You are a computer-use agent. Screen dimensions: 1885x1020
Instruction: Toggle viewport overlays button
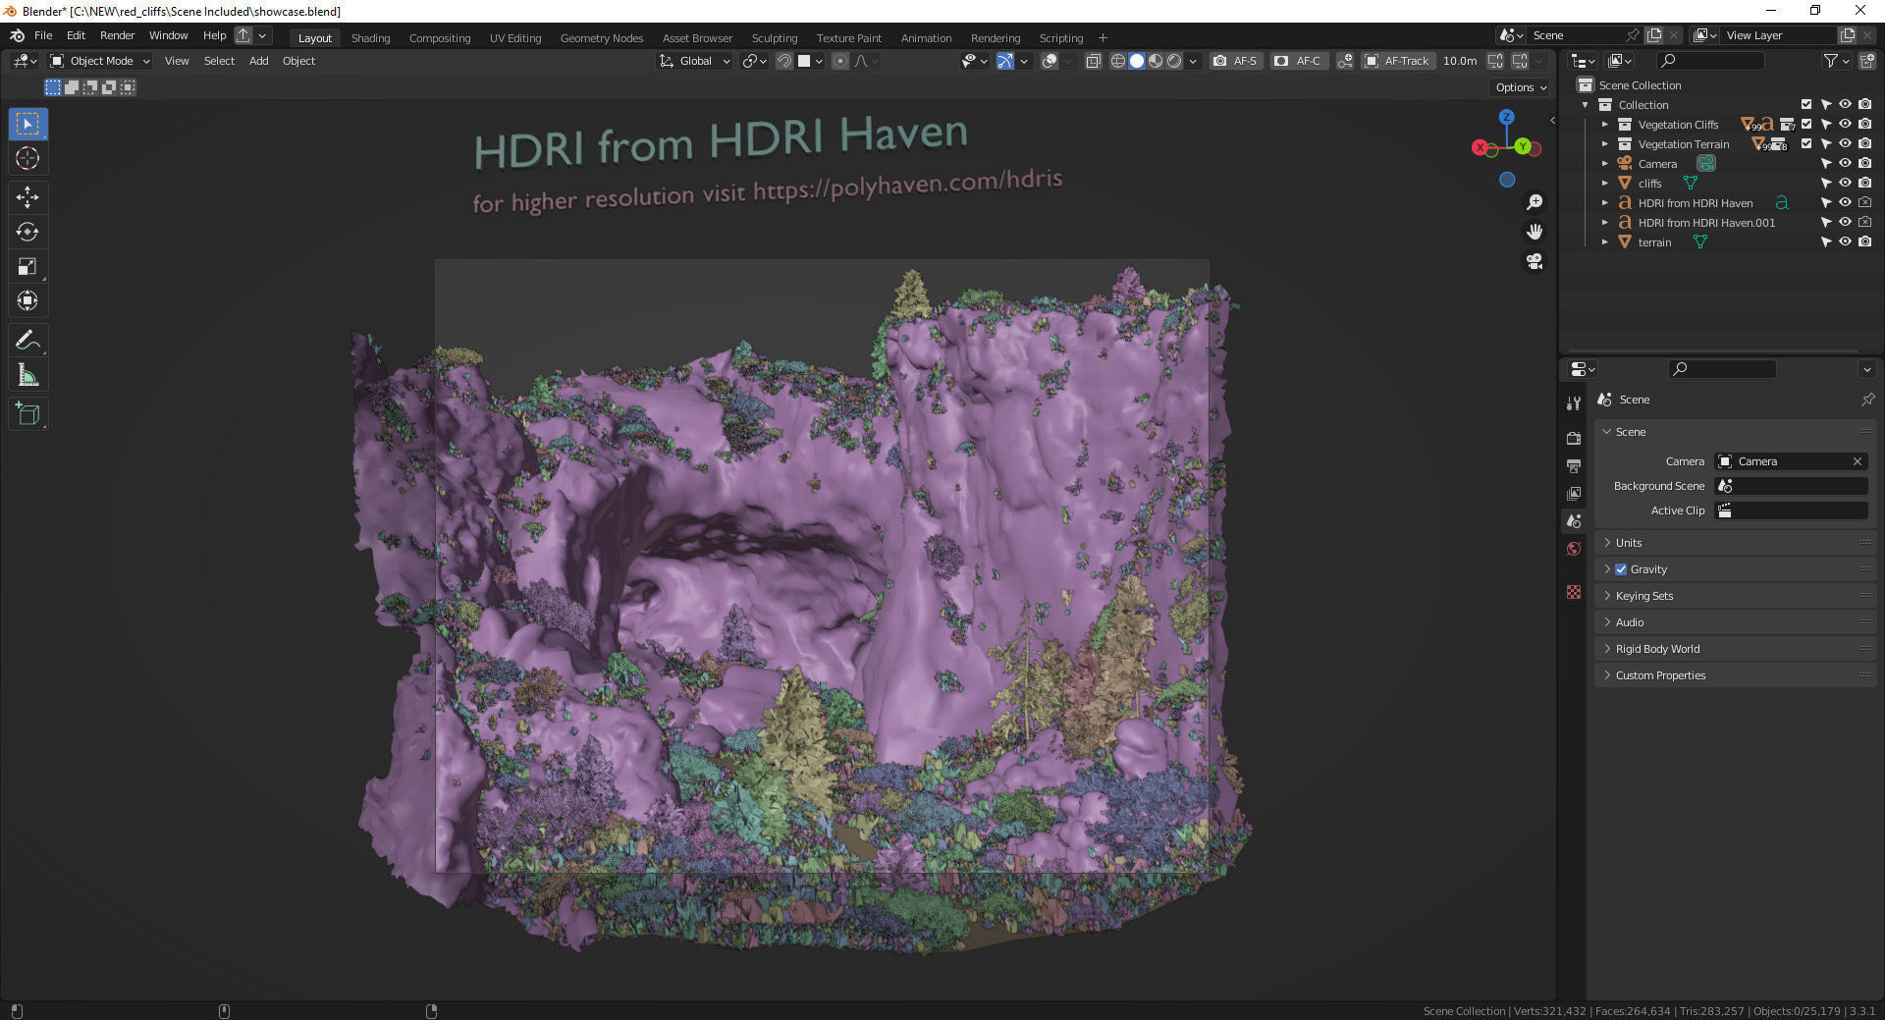[1050, 61]
